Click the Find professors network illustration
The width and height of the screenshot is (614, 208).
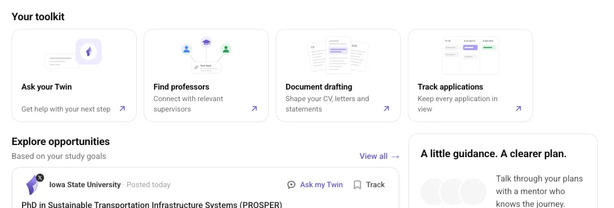206,55
